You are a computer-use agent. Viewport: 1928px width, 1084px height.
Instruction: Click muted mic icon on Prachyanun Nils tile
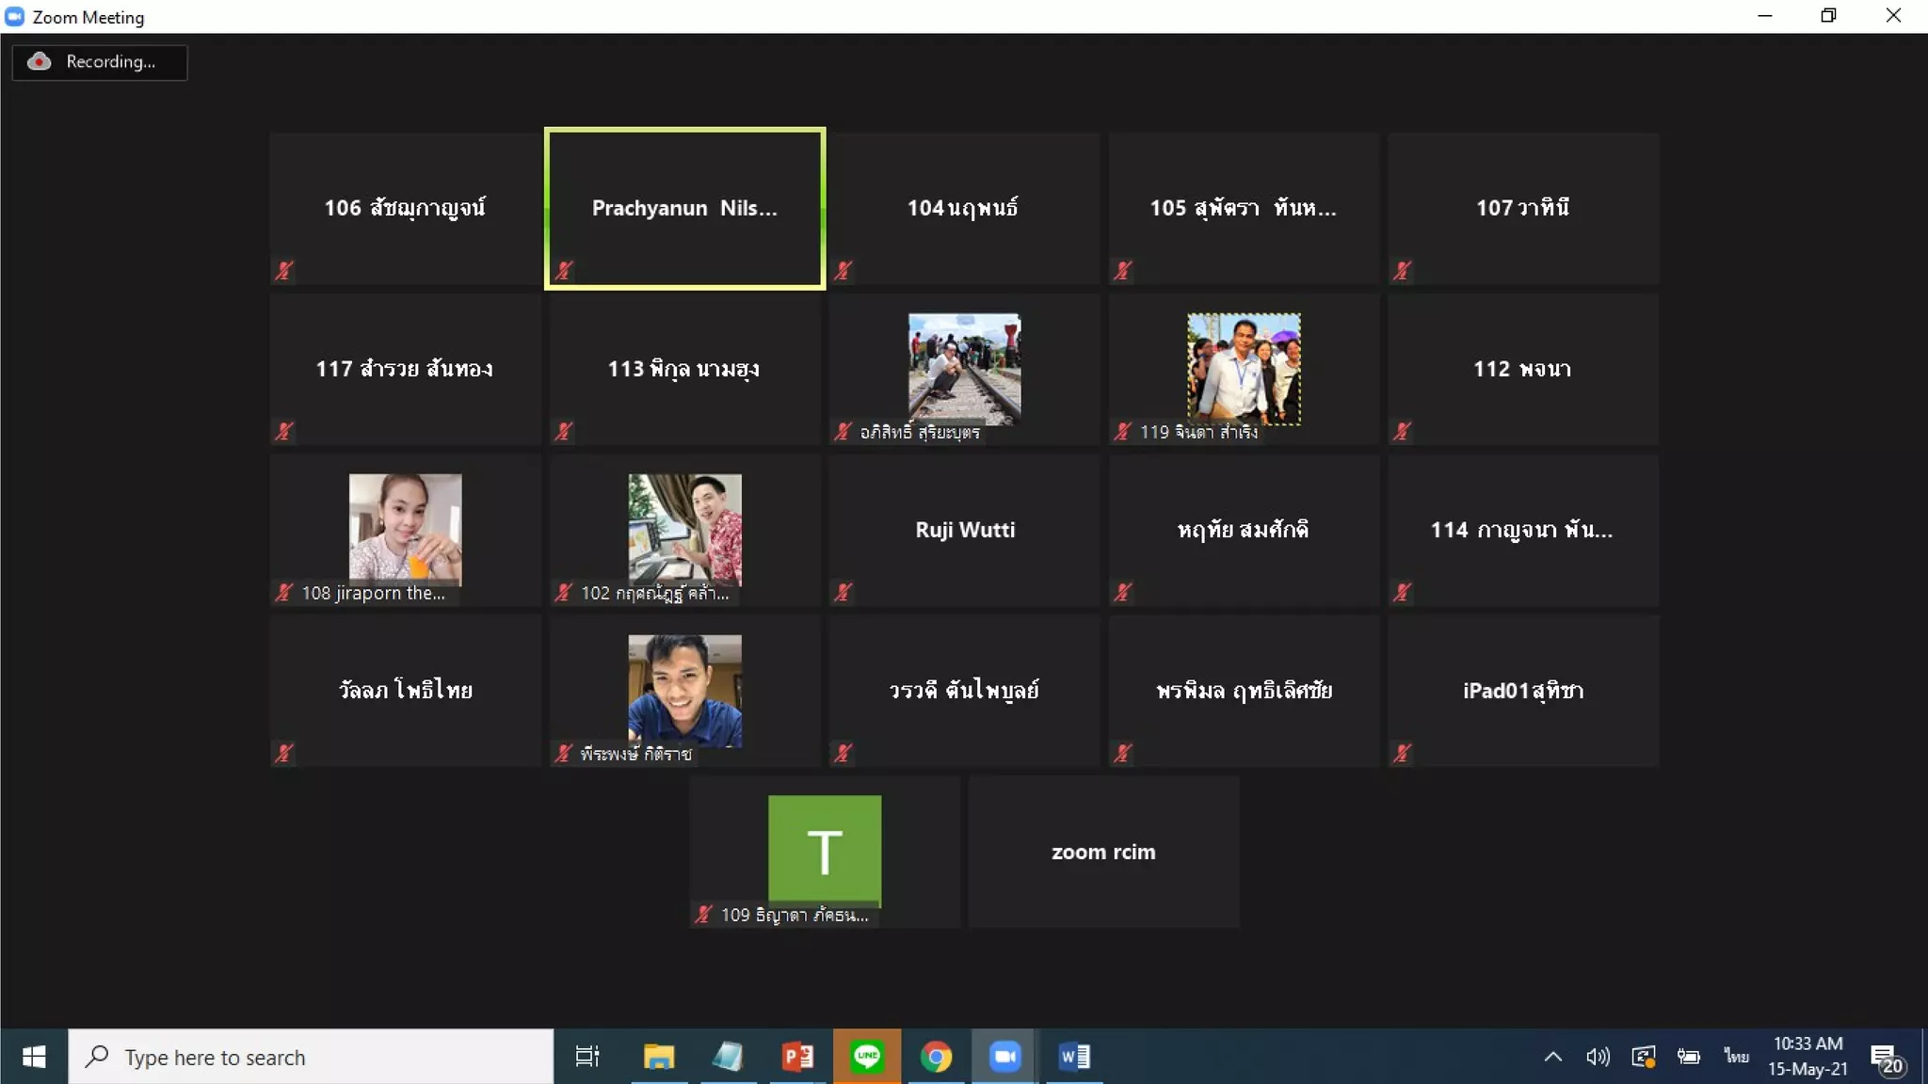(564, 271)
